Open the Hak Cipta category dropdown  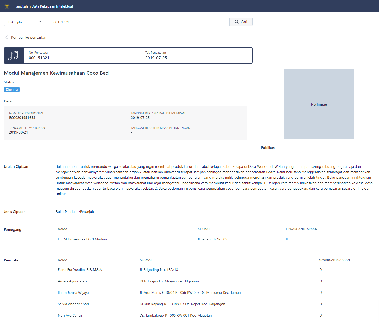(25, 22)
